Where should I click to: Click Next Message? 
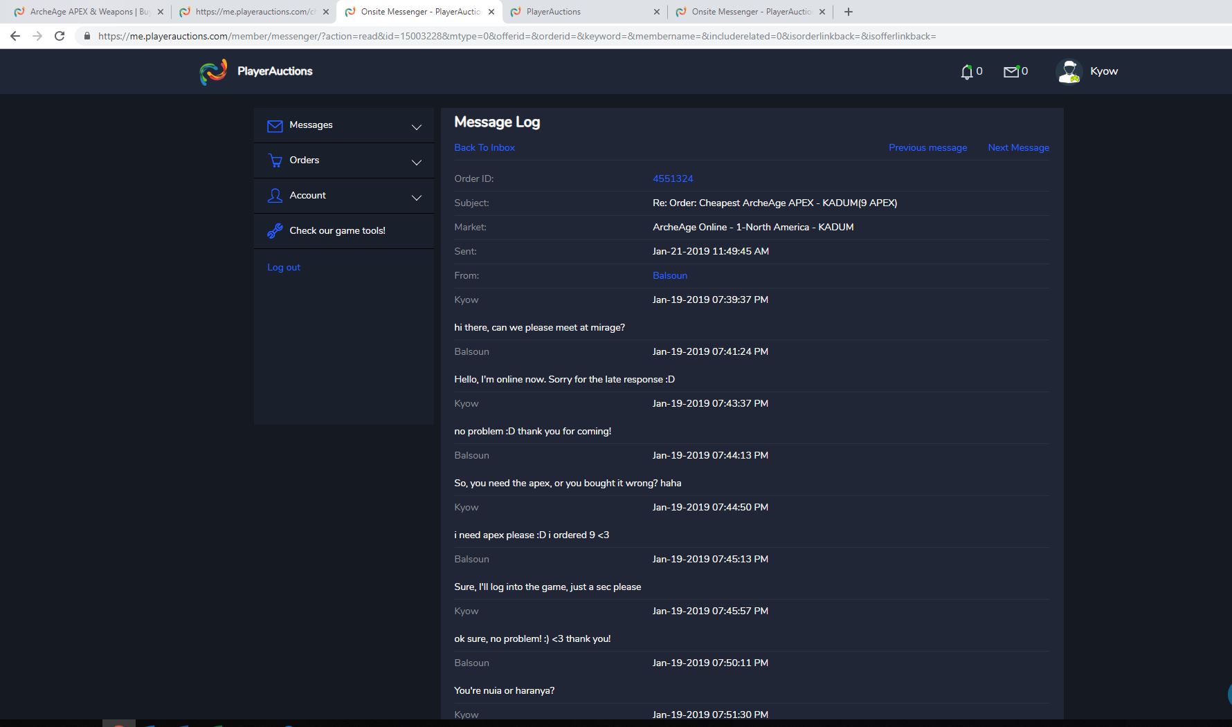pos(1018,147)
